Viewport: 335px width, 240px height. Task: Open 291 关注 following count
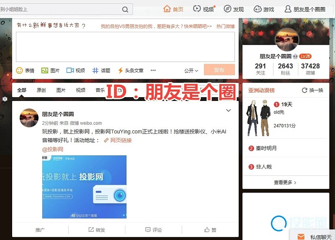pyautogui.click(x=260, y=69)
